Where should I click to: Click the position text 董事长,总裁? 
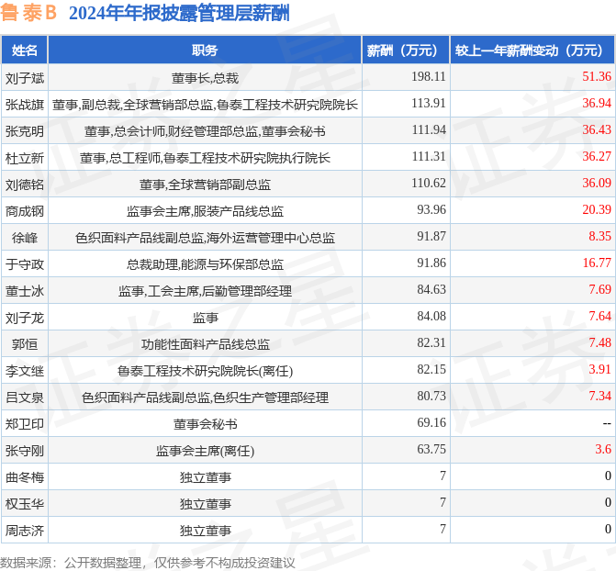(205, 78)
